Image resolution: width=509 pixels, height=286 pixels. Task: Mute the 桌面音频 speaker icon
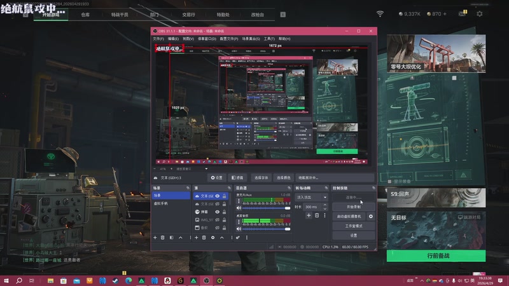(x=239, y=229)
